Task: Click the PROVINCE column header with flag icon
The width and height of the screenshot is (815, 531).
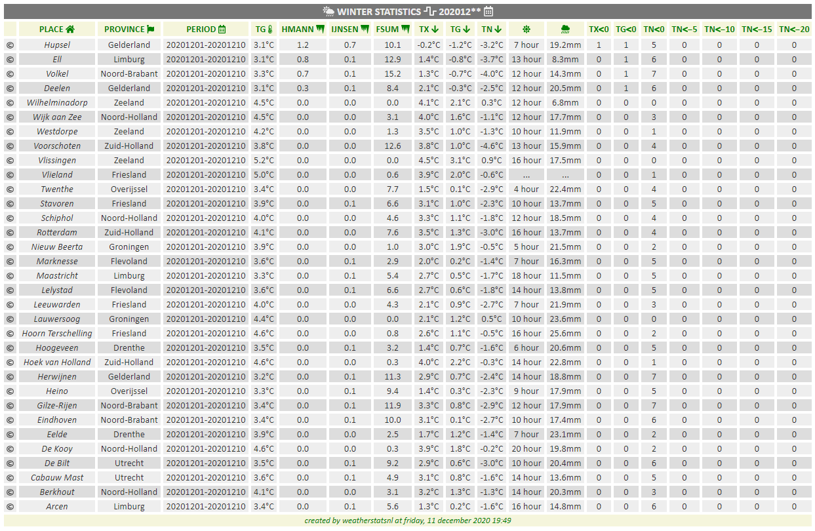Action: 129,29
